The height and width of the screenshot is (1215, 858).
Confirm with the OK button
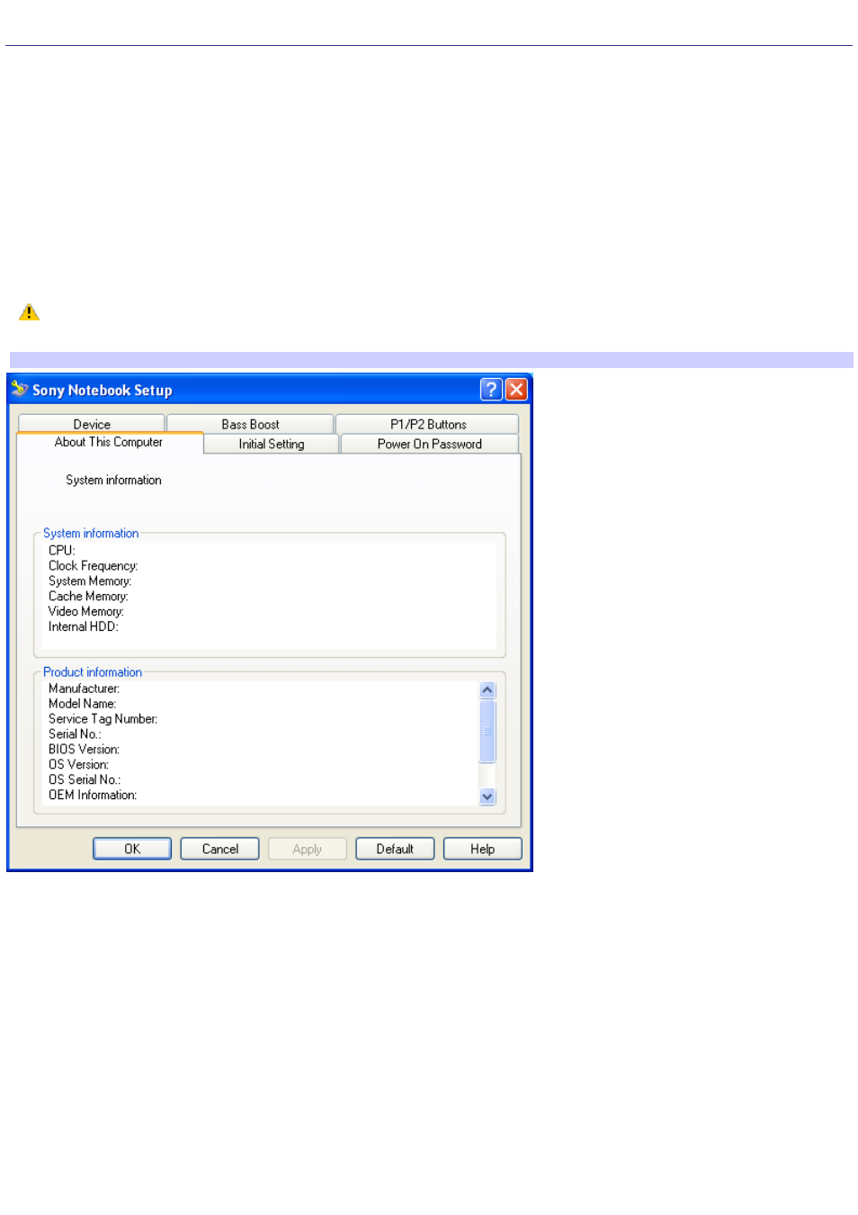pyautogui.click(x=132, y=849)
